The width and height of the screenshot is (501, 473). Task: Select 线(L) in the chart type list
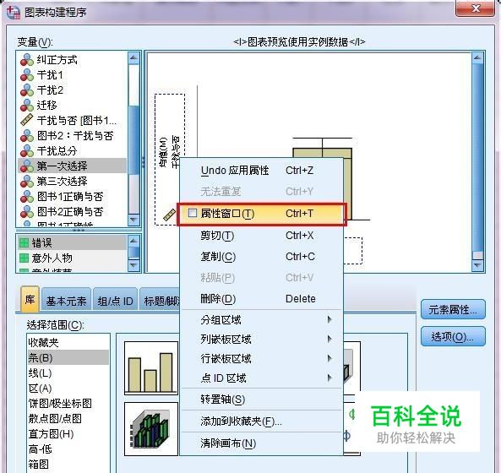point(68,372)
